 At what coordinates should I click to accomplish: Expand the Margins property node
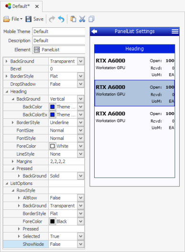[x=13, y=161]
